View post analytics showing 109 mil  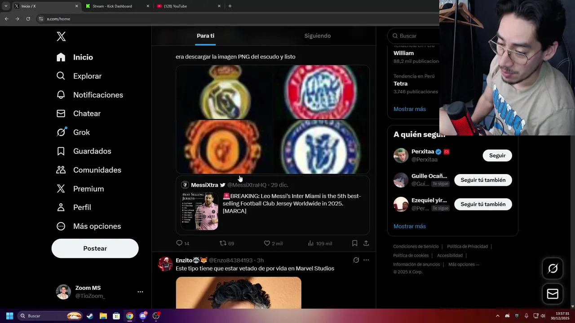pyautogui.click(x=320, y=243)
